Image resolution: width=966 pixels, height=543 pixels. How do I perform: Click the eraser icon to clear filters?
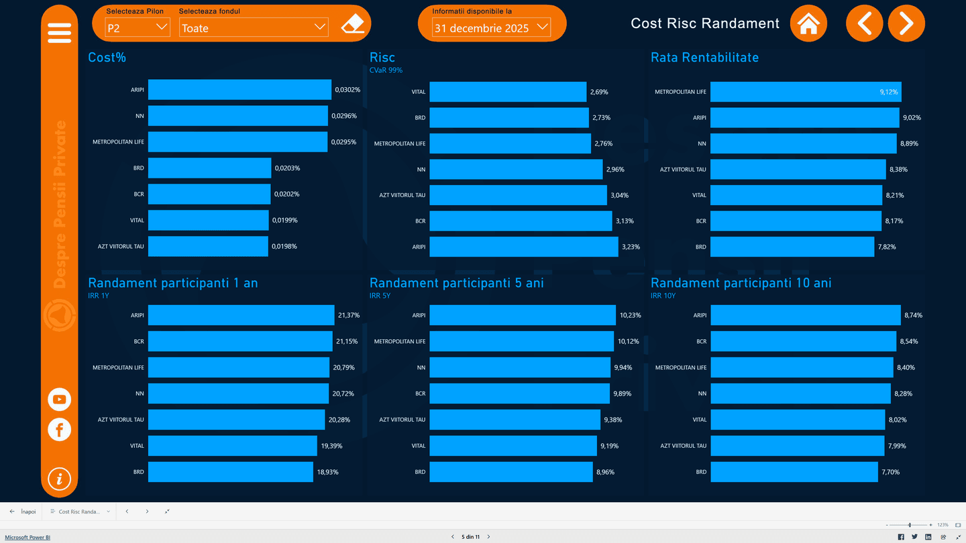pos(352,25)
